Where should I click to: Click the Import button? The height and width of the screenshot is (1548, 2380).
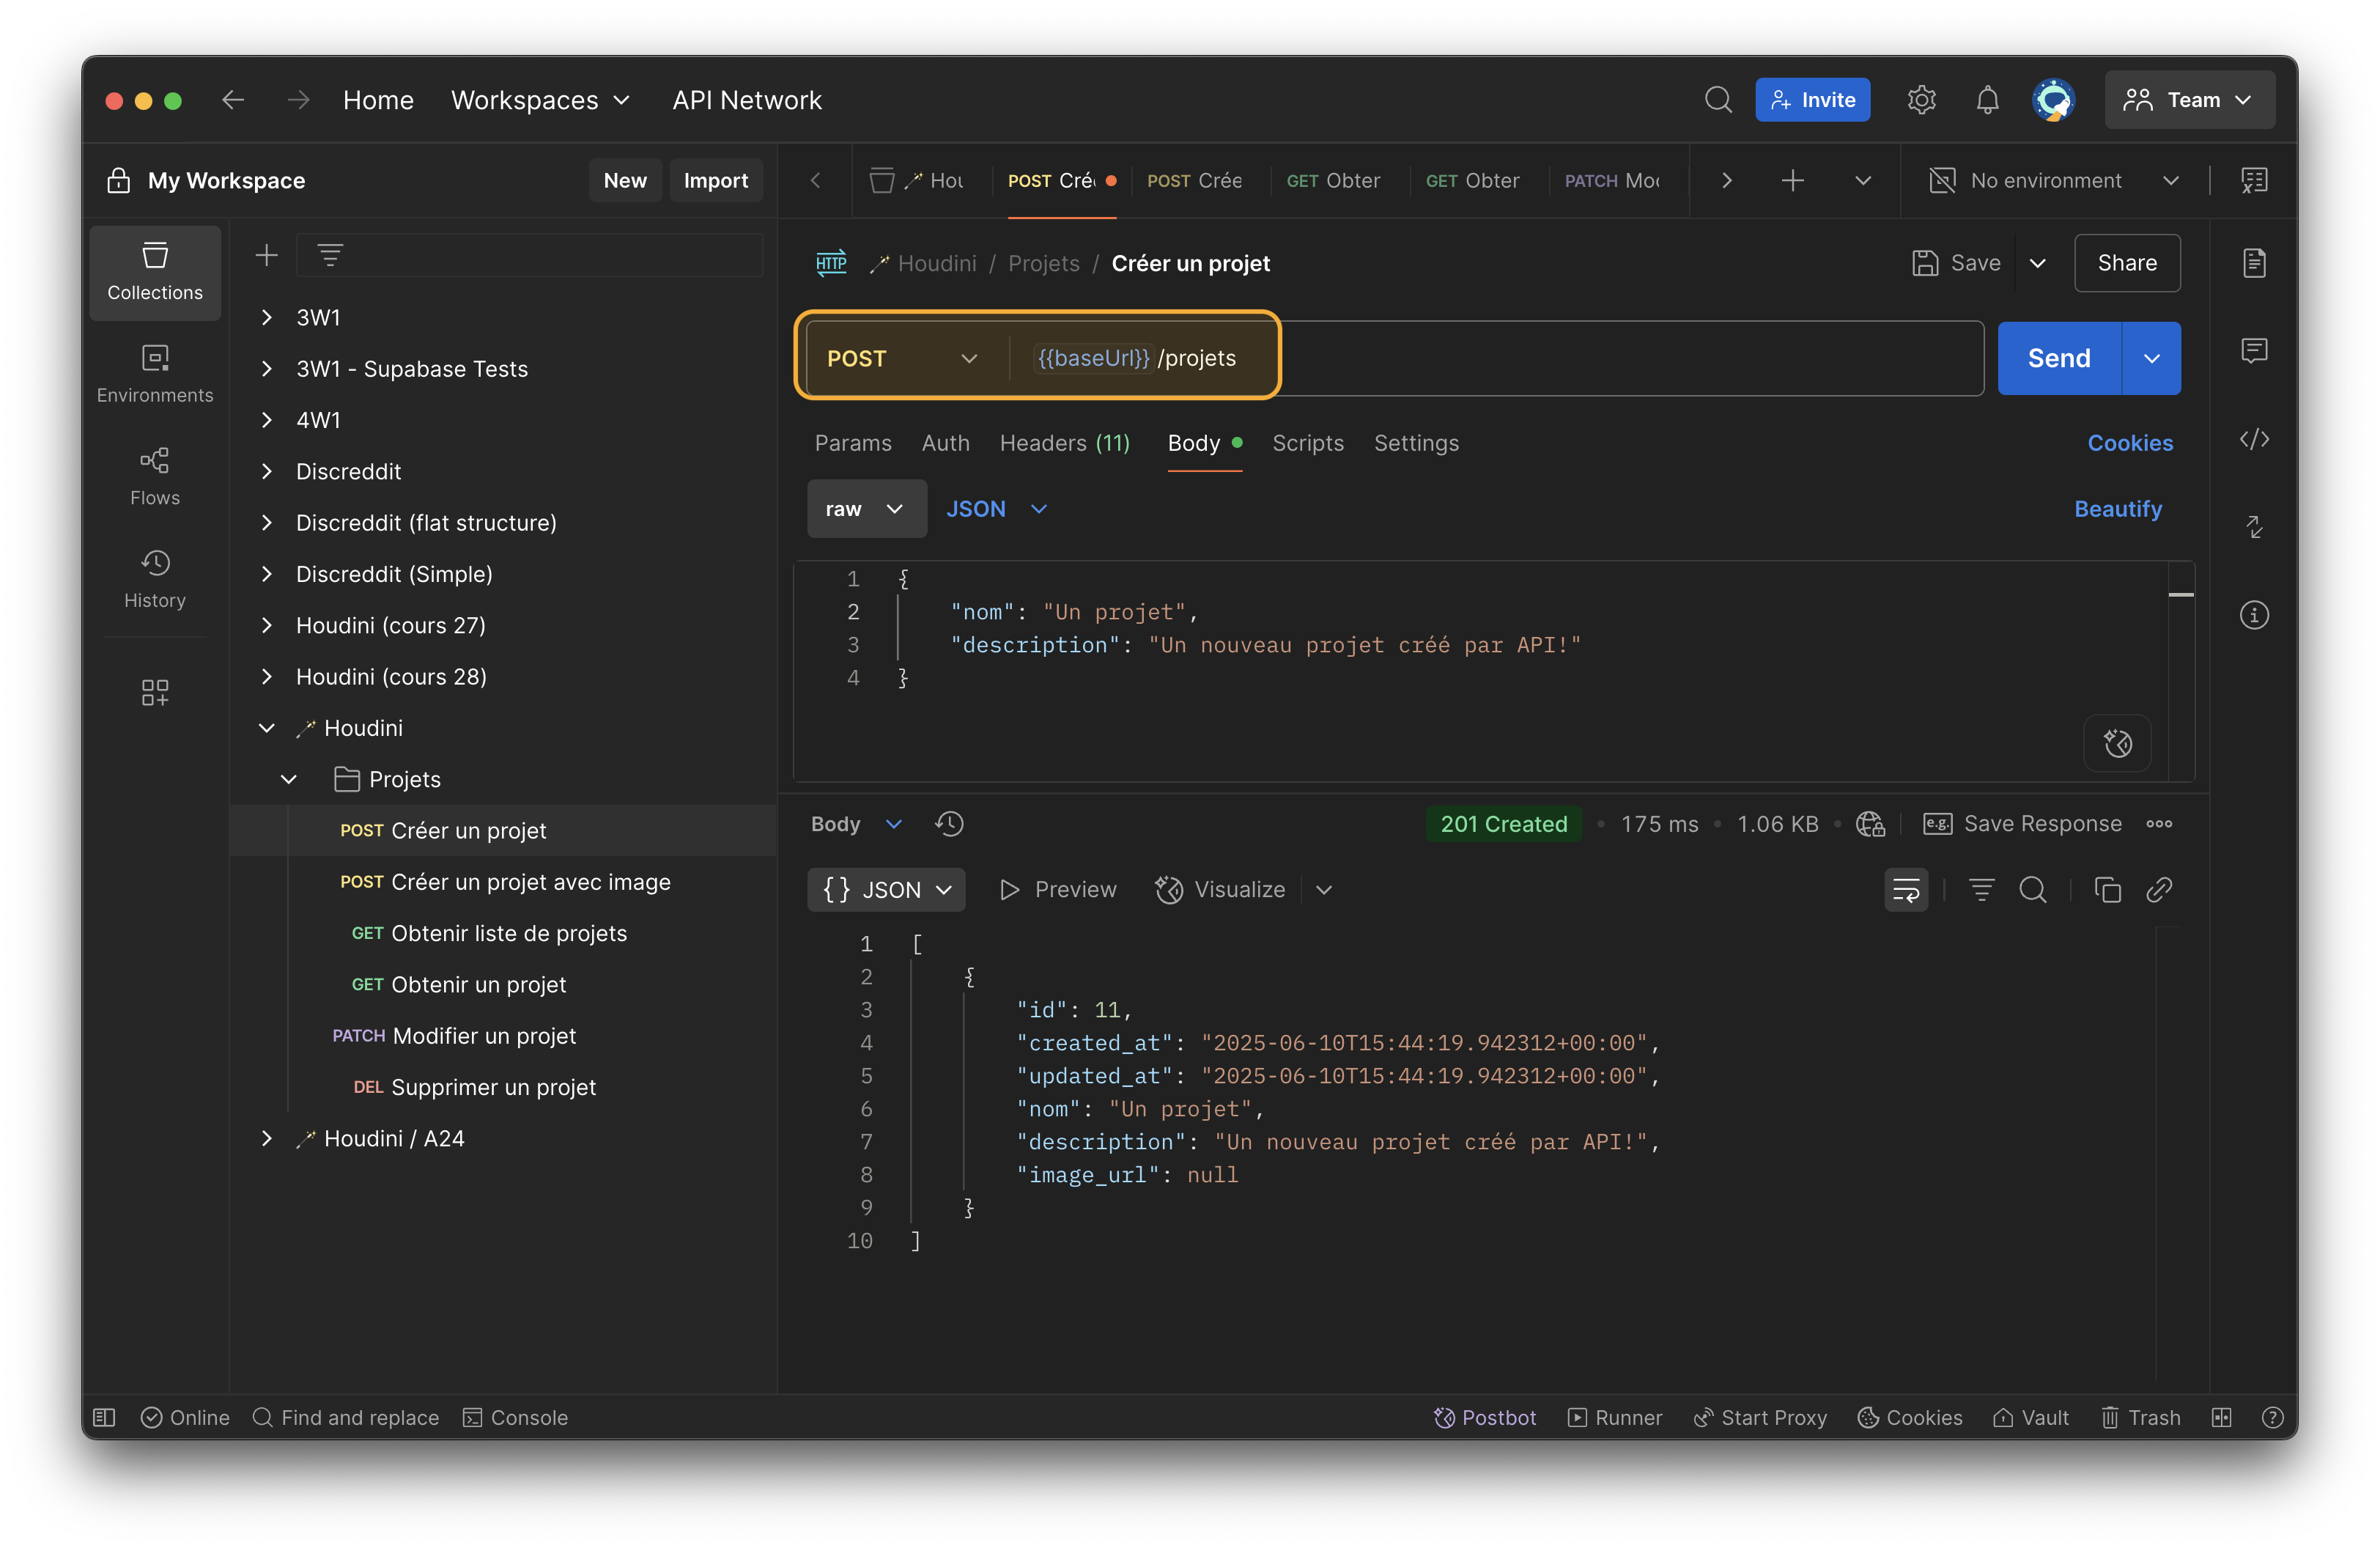click(x=715, y=181)
